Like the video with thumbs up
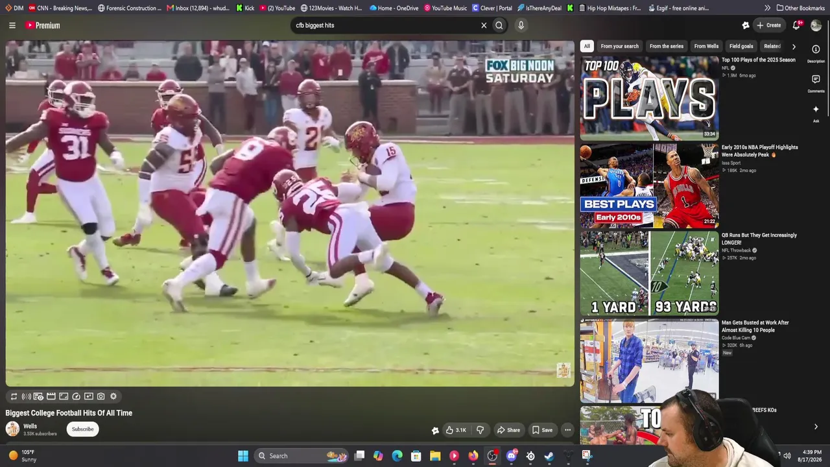Screen dimensions: 830x467 pos(456,430)
